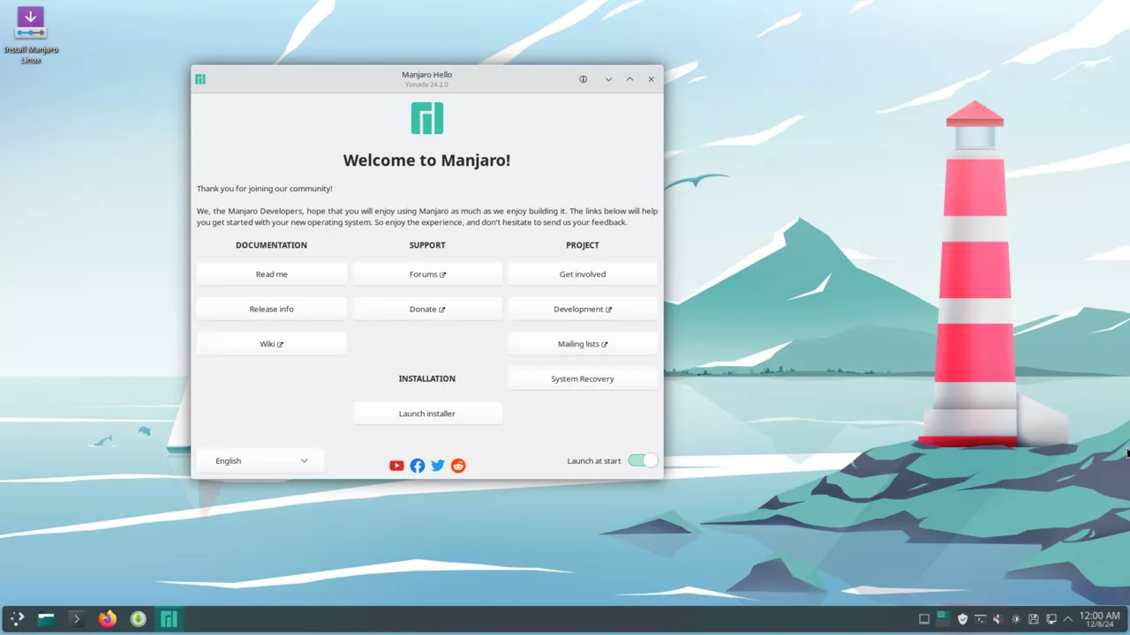Toggle the Launch at start switch
The image size is (1130, 635).
point(643,460)
